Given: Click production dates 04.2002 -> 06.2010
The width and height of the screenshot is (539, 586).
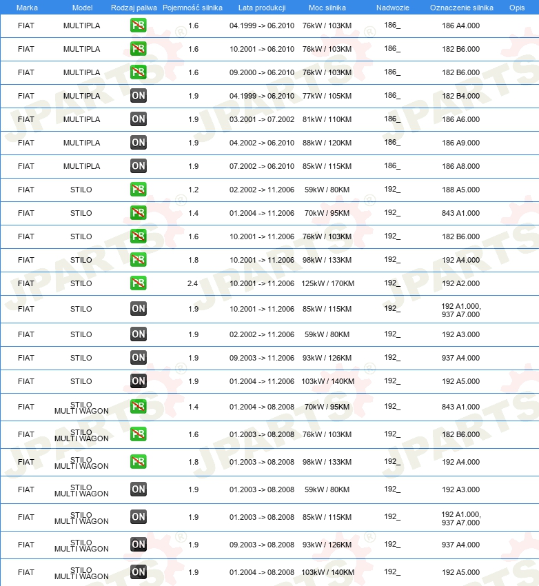Looking at the screenshot, I should [262, 143].
